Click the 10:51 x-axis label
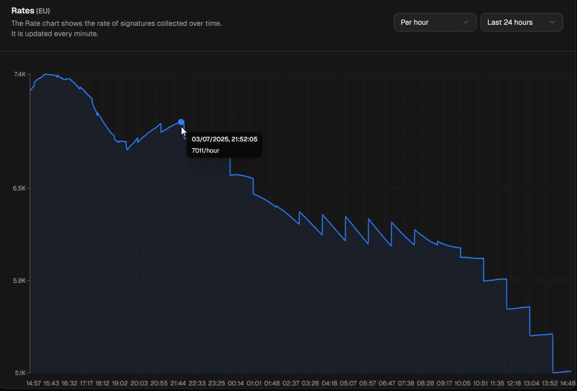This screenshot has height=391, width=577. [x=480, y=383]
